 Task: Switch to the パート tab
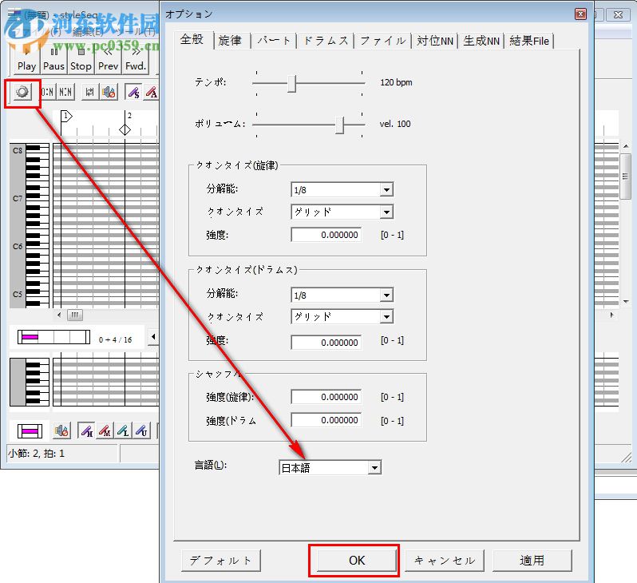tap(274, 41)
